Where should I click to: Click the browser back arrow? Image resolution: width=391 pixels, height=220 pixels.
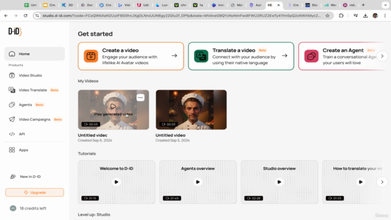point(6,16)
